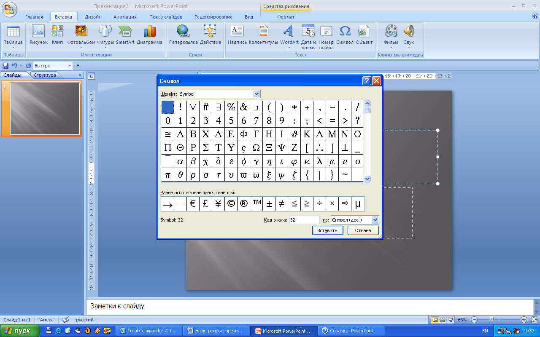Screen dimensions: 540x337
Task: Expand the Быстро style dropdown
Action: coord(70,66)
